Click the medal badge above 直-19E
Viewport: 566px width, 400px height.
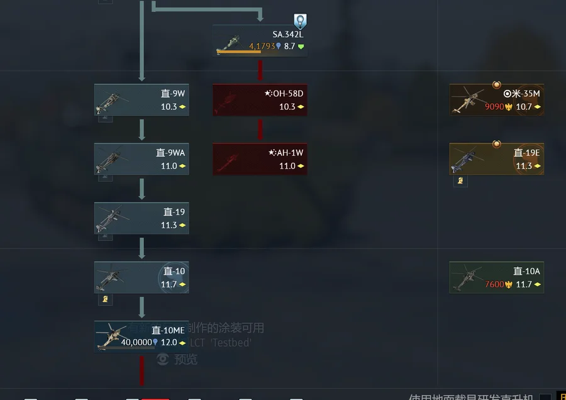(497, 144)
